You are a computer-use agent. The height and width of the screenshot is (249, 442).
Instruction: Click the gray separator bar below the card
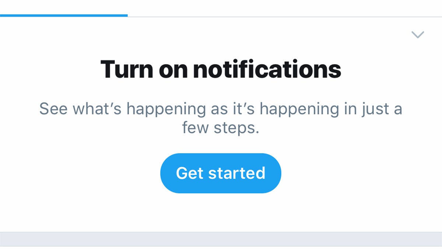(x=221, y=239)
